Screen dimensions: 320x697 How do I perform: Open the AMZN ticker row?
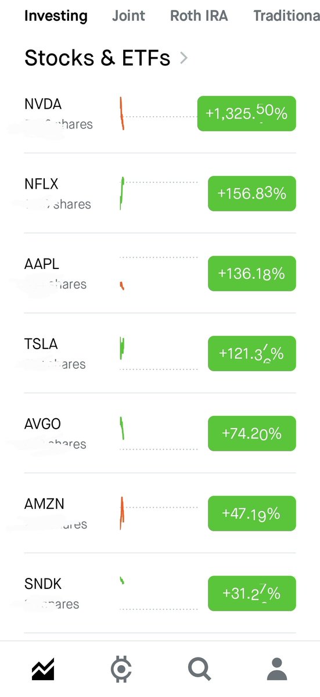click(x=160, y=513)
